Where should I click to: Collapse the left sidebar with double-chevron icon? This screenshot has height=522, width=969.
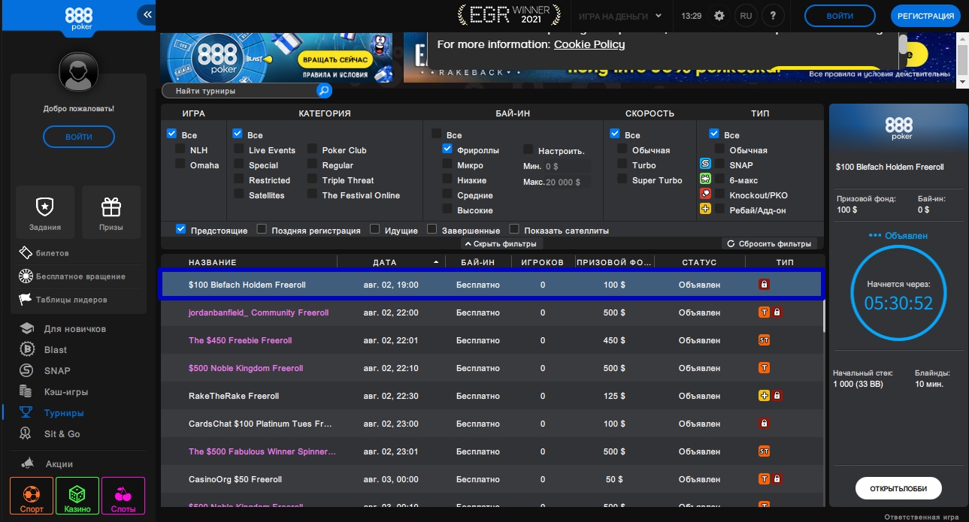[x=147, y=14]
